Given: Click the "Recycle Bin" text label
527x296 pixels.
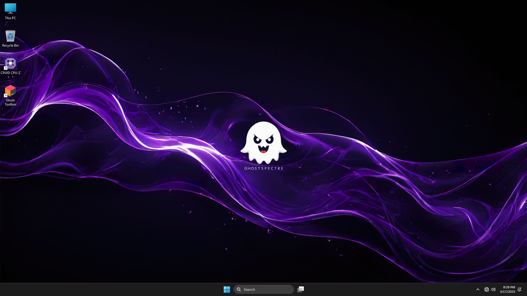Looking at the screenshot, I should point(10,45).
